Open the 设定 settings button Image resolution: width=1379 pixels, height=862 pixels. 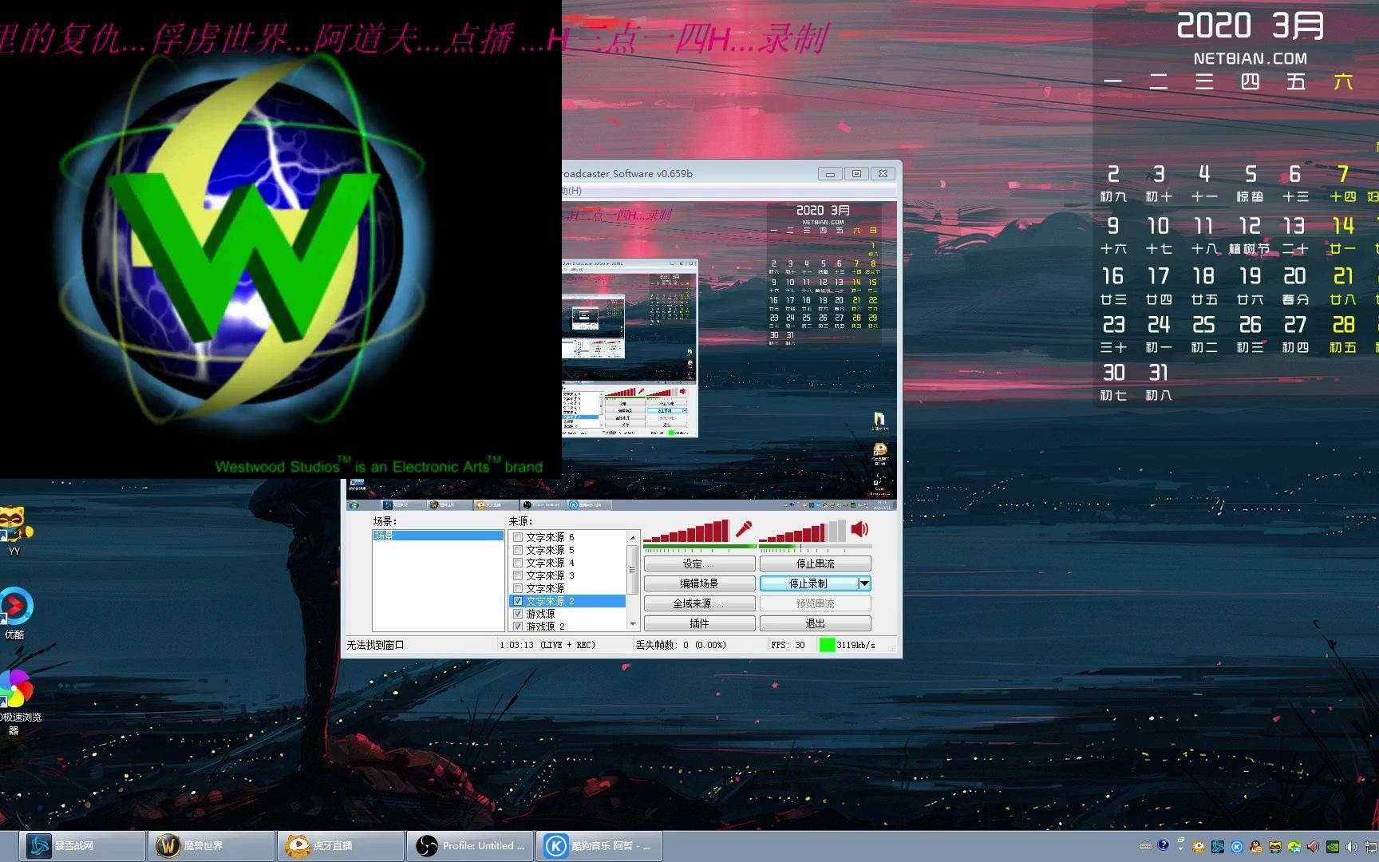coord(699,563)
